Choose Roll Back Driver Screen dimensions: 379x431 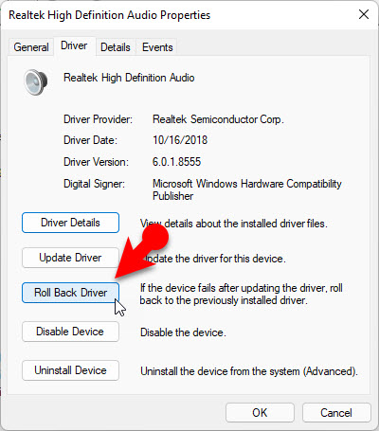(x=70, y=293)
